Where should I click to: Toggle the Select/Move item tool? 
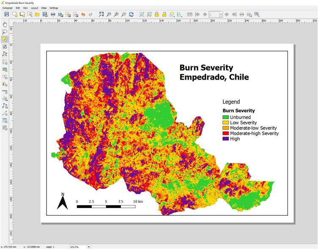5,39
